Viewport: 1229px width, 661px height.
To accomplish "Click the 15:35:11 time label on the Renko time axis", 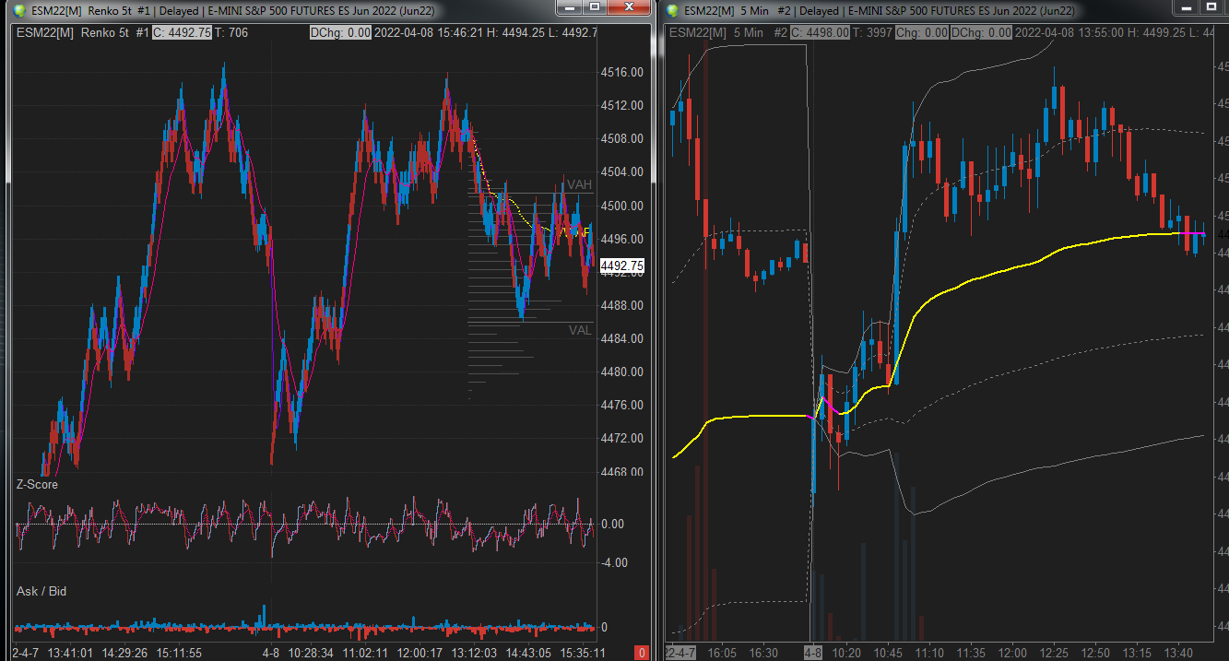I will coord(585,653).
